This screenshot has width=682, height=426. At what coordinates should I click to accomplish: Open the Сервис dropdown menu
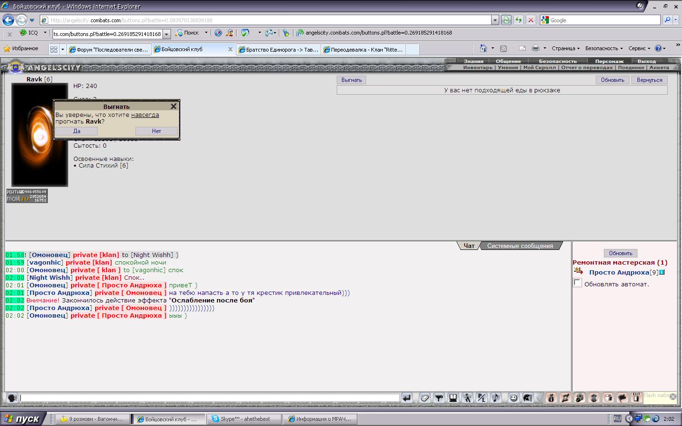639,48
